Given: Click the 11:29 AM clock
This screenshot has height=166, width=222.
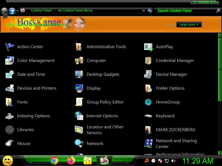Looking at the screenshot, I should pyautogui.click(x=198, y=161).
